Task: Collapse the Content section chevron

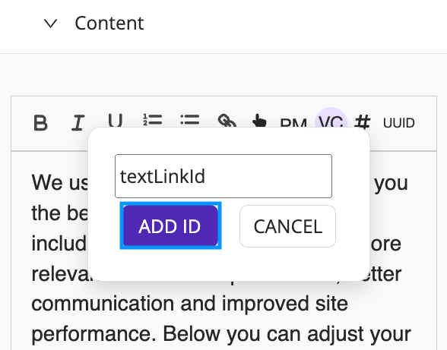Action: pos(51,24)
